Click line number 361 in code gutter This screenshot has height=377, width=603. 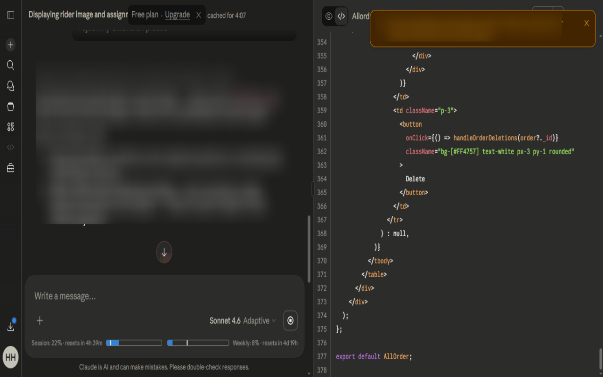[x=322, y=138]
